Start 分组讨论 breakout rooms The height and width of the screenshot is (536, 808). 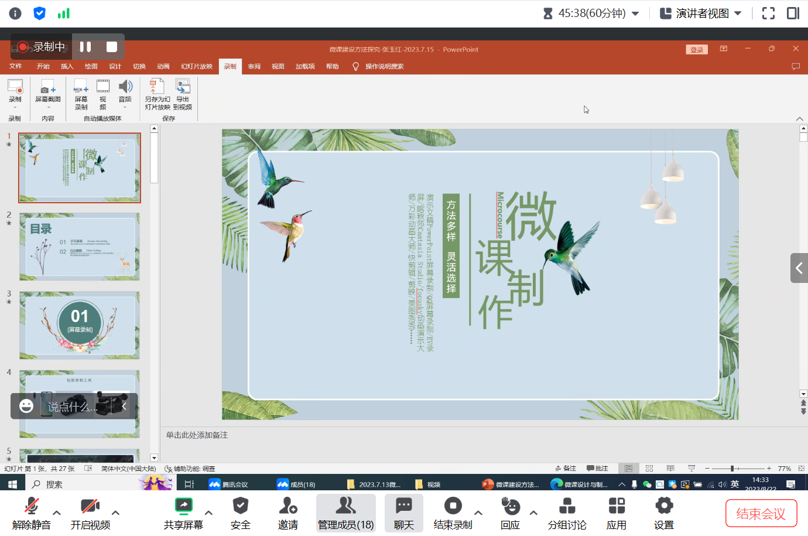(567, 513)
